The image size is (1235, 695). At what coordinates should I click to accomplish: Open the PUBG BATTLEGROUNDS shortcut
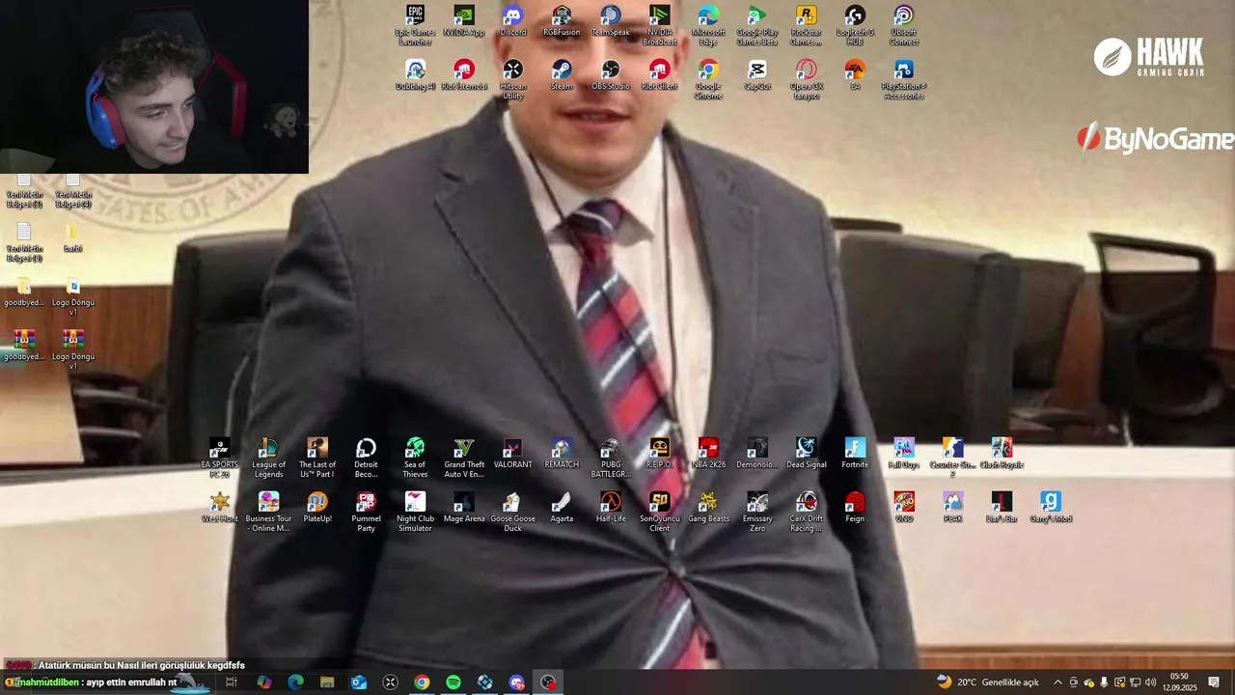point(611,458)
